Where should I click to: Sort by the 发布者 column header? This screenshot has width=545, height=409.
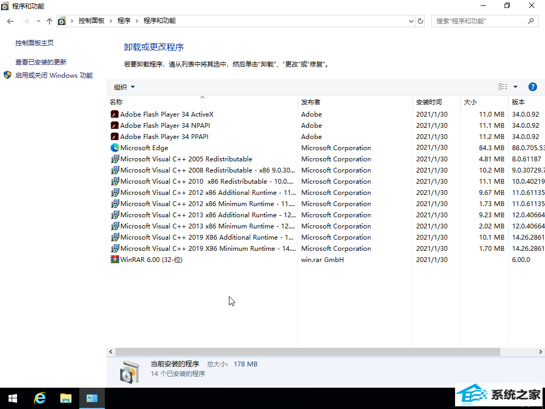coord(355,102)
